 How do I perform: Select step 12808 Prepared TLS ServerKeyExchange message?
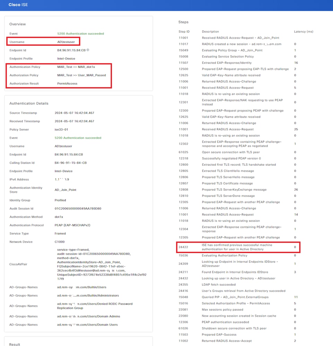(238, 190)
